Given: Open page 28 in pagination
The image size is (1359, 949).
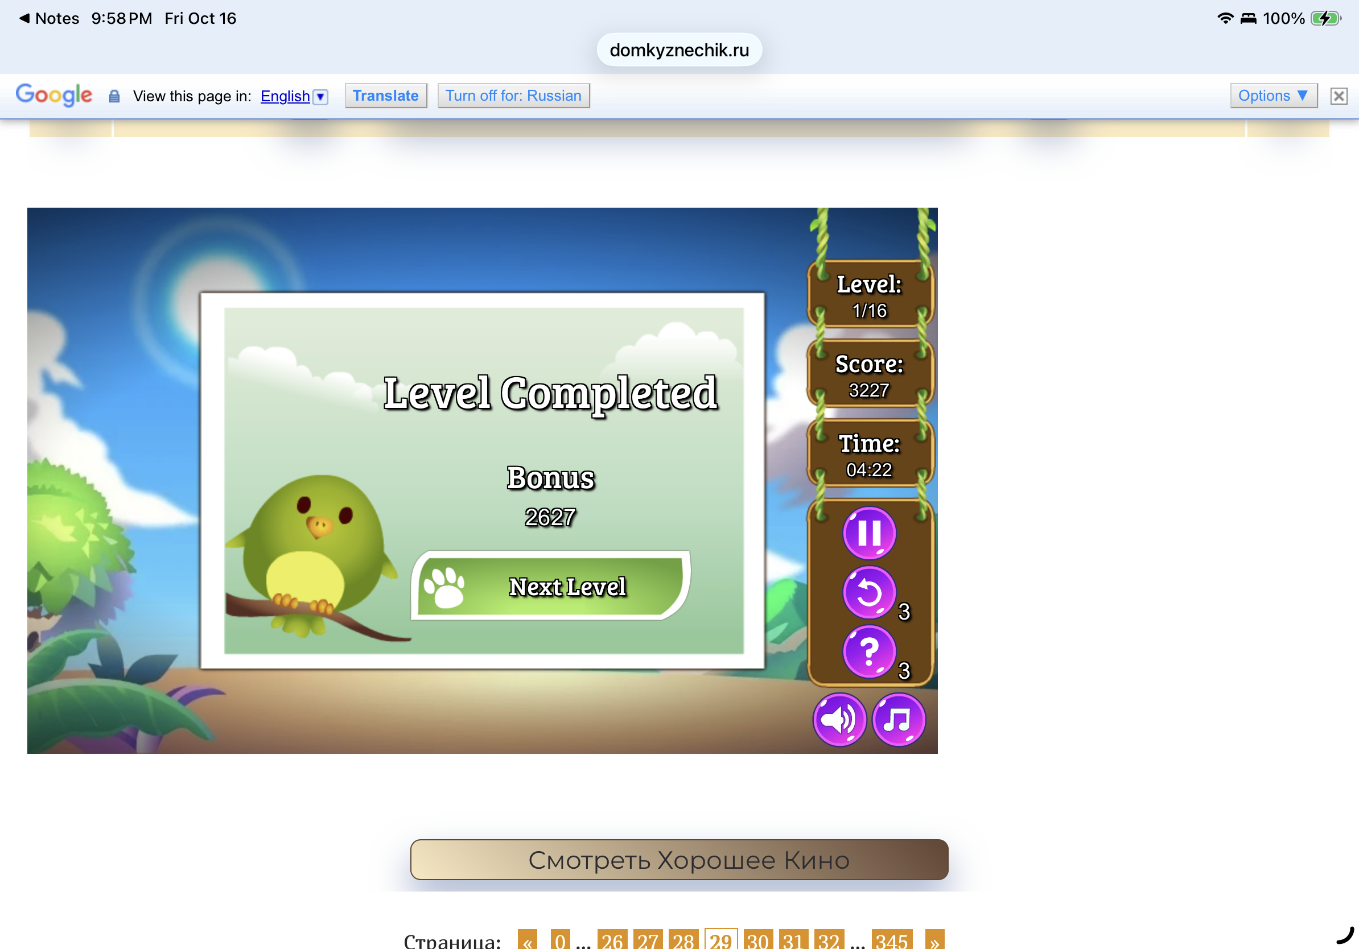Looking at the screenshot, I should (x=683, y=939).
